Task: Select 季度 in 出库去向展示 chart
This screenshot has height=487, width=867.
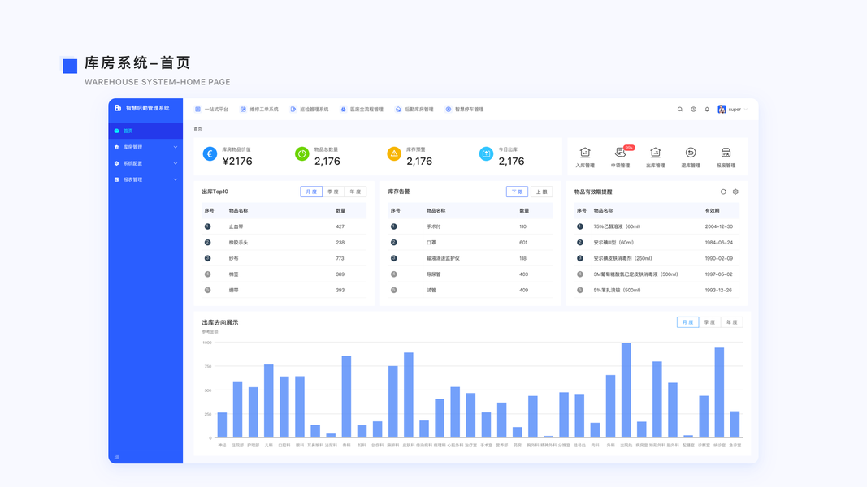Action: click(x=709, y=322)
